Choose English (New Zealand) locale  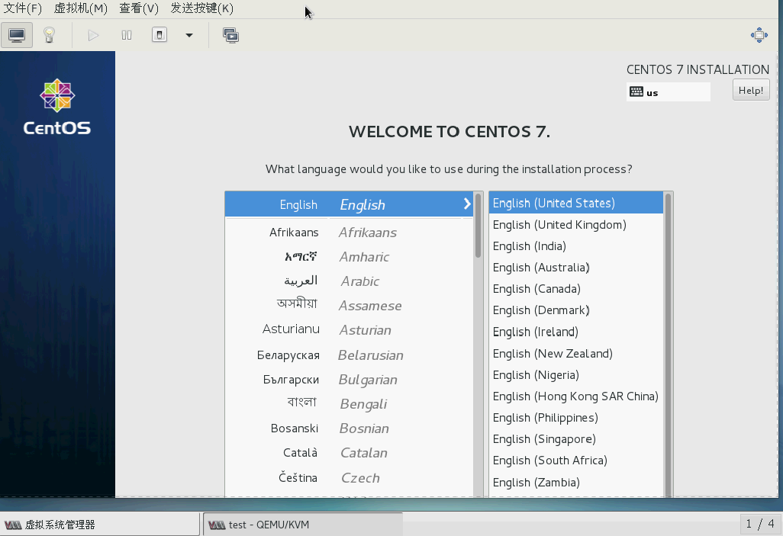click(x=576, y=353)
